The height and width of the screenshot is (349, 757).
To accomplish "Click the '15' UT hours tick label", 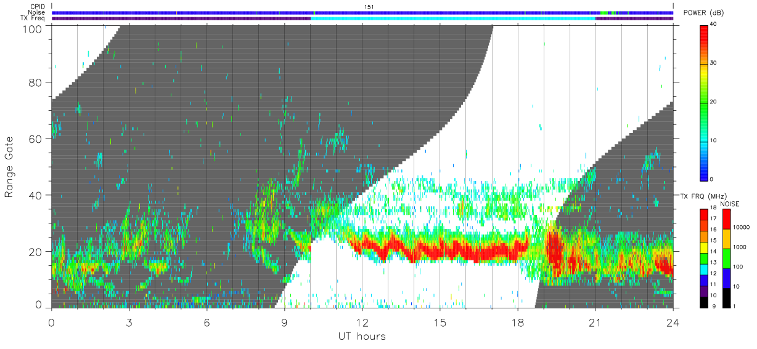I will click(440, 321).
